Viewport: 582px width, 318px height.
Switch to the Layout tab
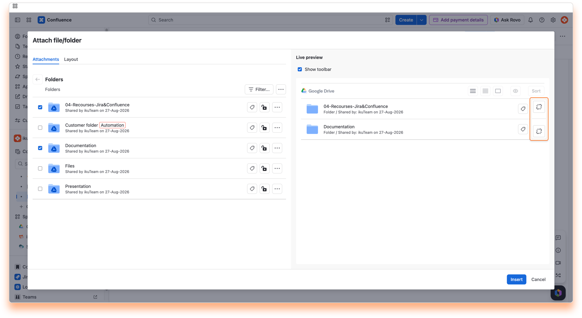coord(71,59)
